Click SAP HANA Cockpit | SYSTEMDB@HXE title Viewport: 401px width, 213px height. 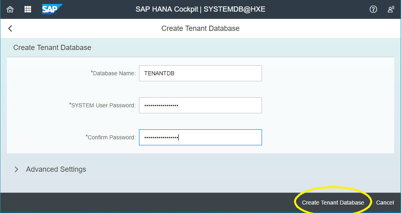click(200, 10)
